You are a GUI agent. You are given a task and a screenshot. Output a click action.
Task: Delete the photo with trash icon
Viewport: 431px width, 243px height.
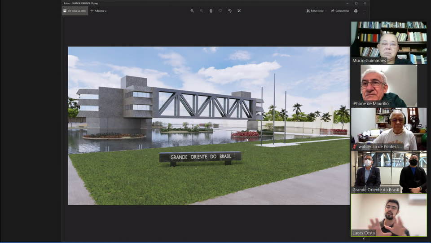tap(211, 11)
